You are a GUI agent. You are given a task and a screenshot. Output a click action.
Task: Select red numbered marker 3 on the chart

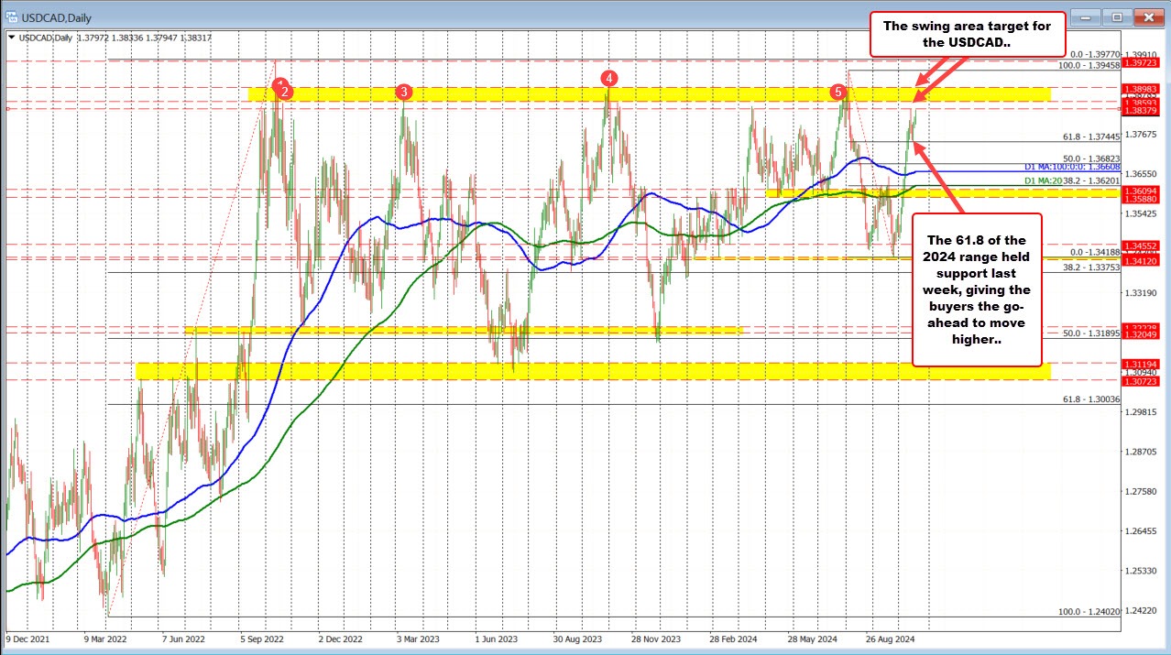click(404, 92)
